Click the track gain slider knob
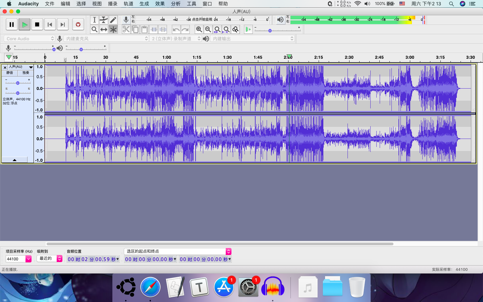This screenshot has height=302, width=483. pyautogui.click(x=18, y=83)
